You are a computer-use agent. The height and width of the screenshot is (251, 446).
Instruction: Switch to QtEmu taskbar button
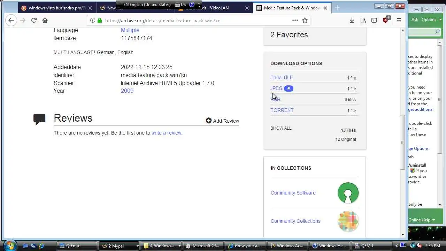click(77, 246)
